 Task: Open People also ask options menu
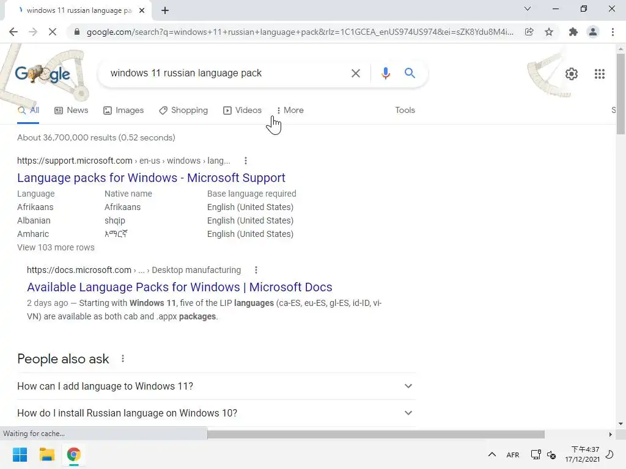click(x=122, y=359)
